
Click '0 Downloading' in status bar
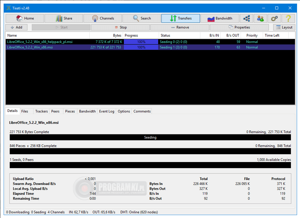pos(18,212)
